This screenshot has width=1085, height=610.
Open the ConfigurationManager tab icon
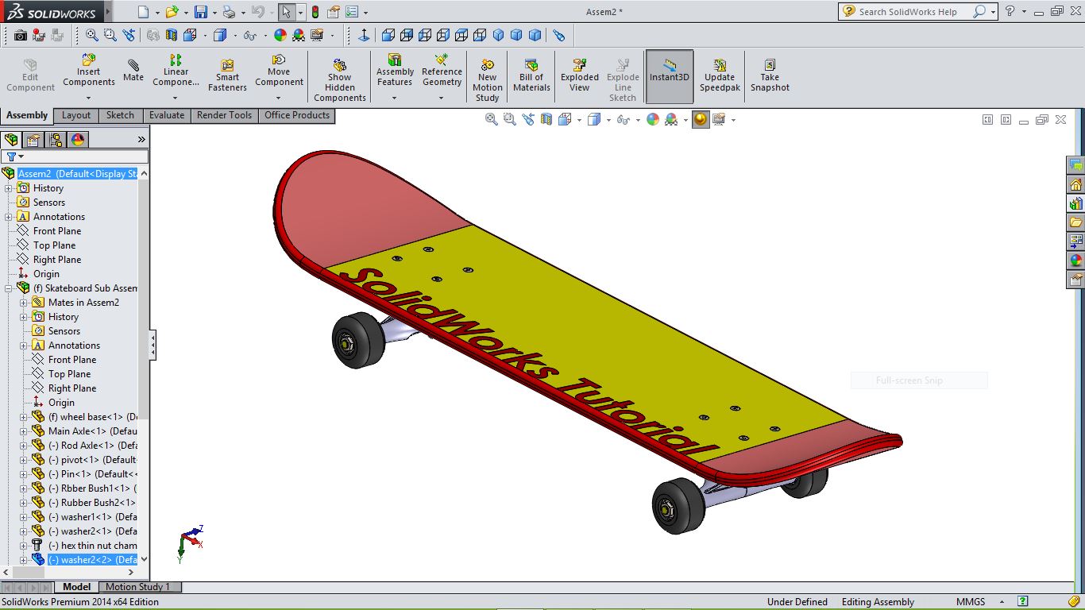click(56, 140)
